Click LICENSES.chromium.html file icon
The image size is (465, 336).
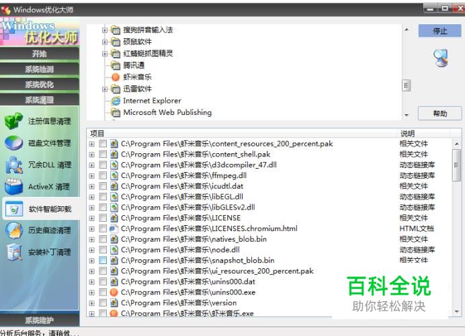(x=114, y=228)
